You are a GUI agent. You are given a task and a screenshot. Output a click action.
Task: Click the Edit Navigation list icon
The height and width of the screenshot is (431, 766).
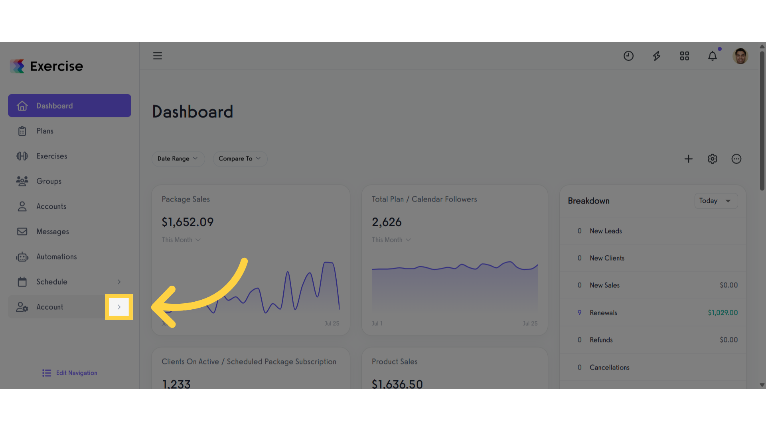pyautogui.click(x=47, y=373)
